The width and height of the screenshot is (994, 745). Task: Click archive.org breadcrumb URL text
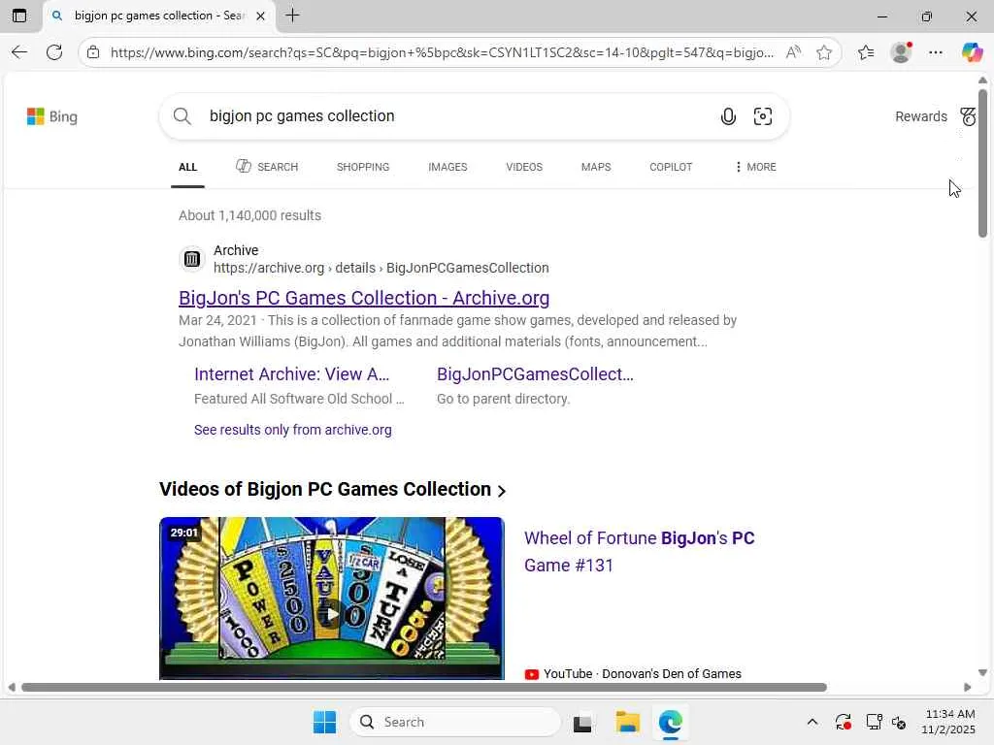381,268
